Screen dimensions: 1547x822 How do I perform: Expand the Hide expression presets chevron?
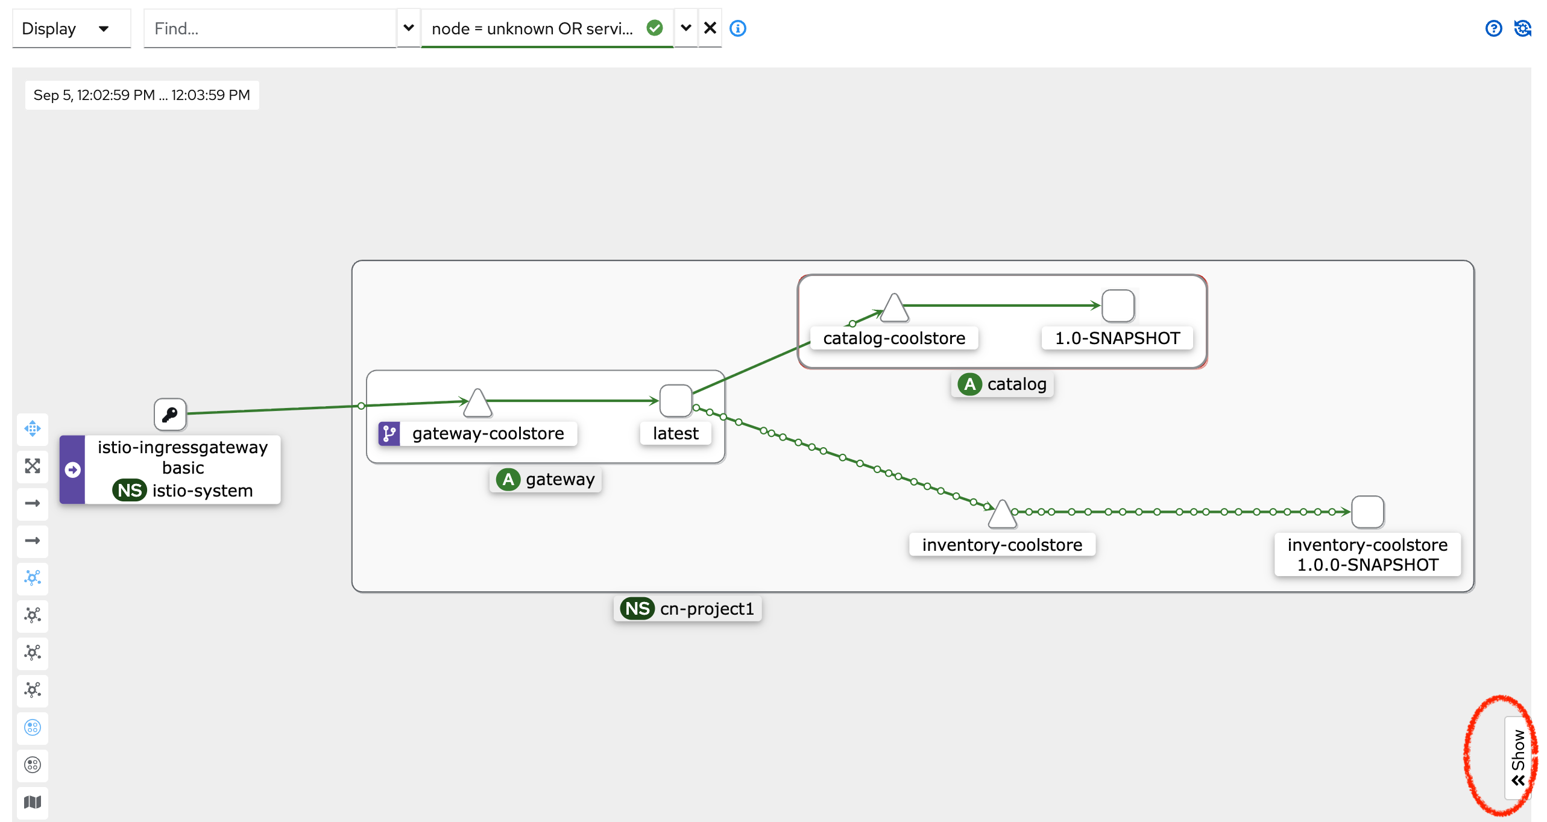[685, 28]
